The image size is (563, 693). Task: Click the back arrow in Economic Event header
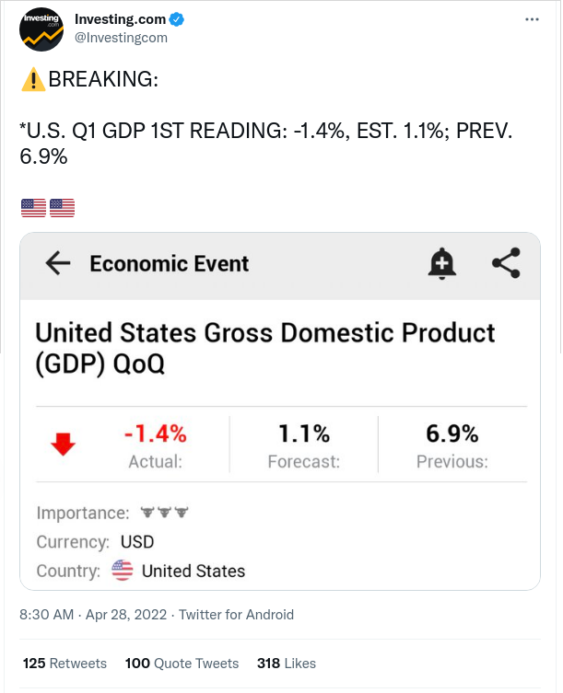click(x=58, y=263)
